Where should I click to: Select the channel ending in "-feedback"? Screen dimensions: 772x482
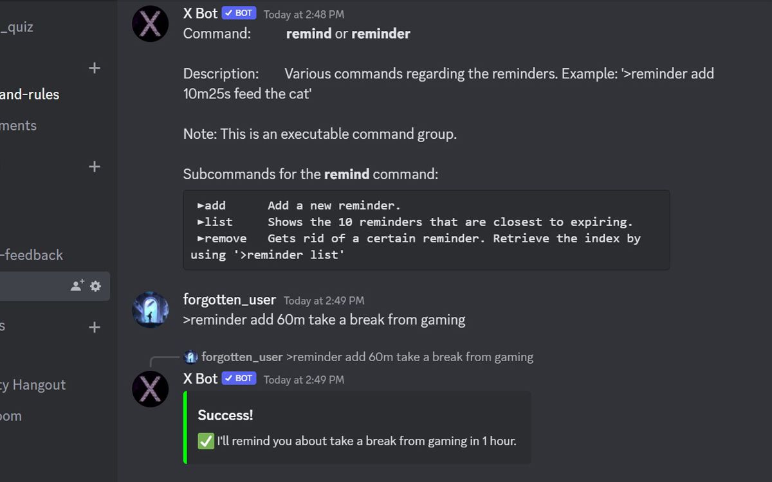pos(32,255)
